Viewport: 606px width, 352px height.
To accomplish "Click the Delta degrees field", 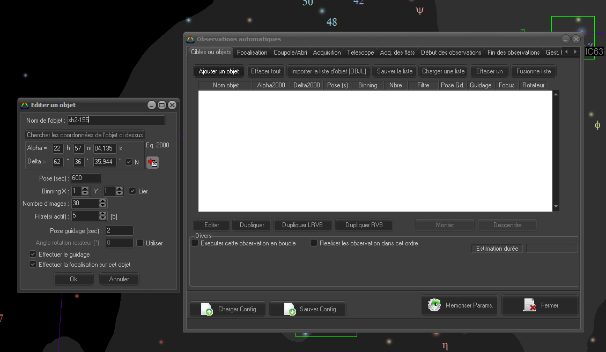I will click(58, 162).
